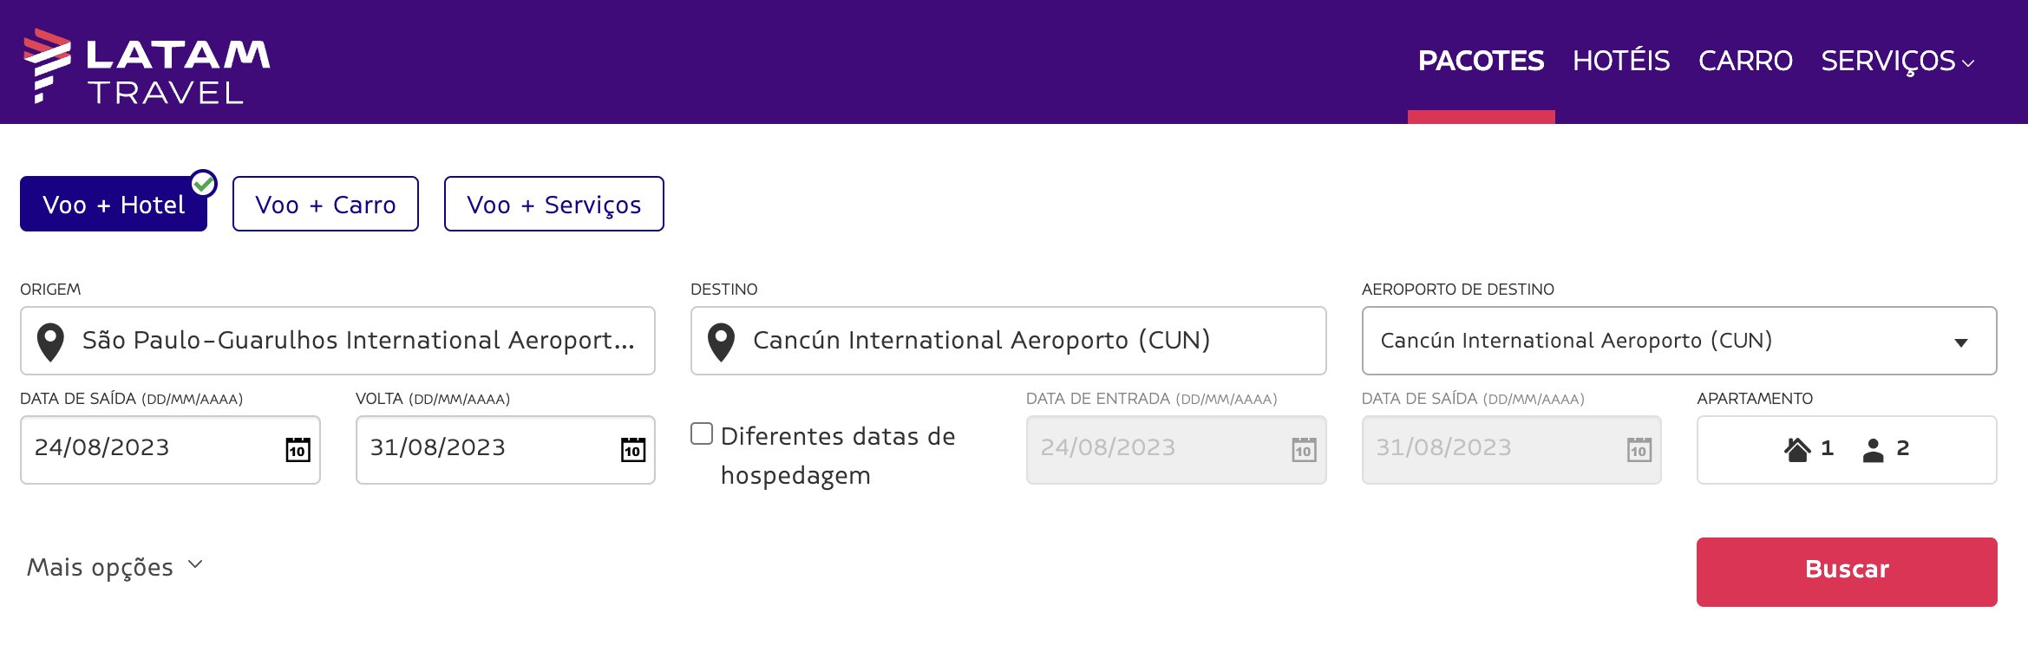The width and height of the screenshot is (2028, 645).
Task: Click the green checkmark on Voo + Hotel
Action: (204, 183)
